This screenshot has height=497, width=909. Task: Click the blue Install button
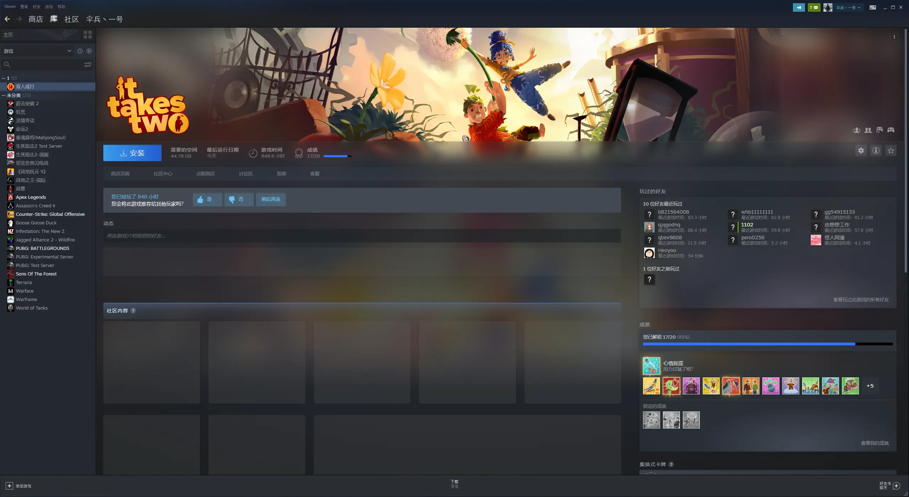tap(132, 153)
